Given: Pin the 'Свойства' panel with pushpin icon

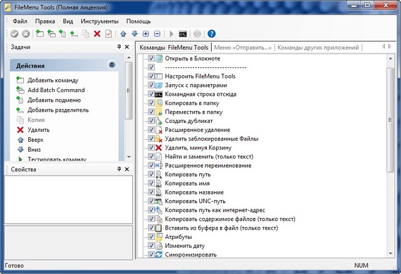Looking at the screenshot, I should [x=118, y=169].
